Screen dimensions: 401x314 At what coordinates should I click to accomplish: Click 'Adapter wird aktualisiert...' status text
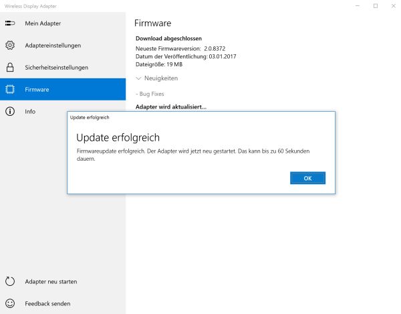click(171, 107)
